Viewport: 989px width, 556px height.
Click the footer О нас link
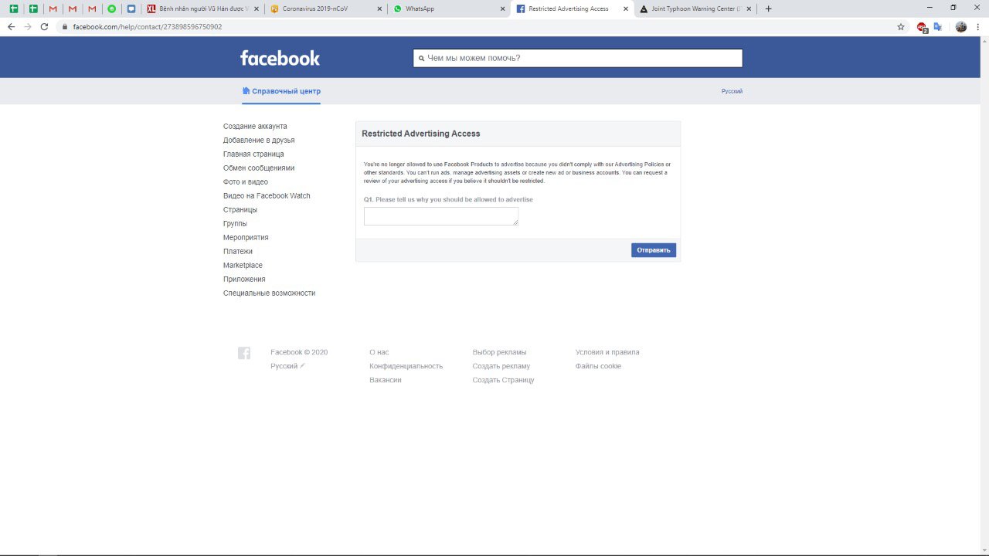[379, 352]
